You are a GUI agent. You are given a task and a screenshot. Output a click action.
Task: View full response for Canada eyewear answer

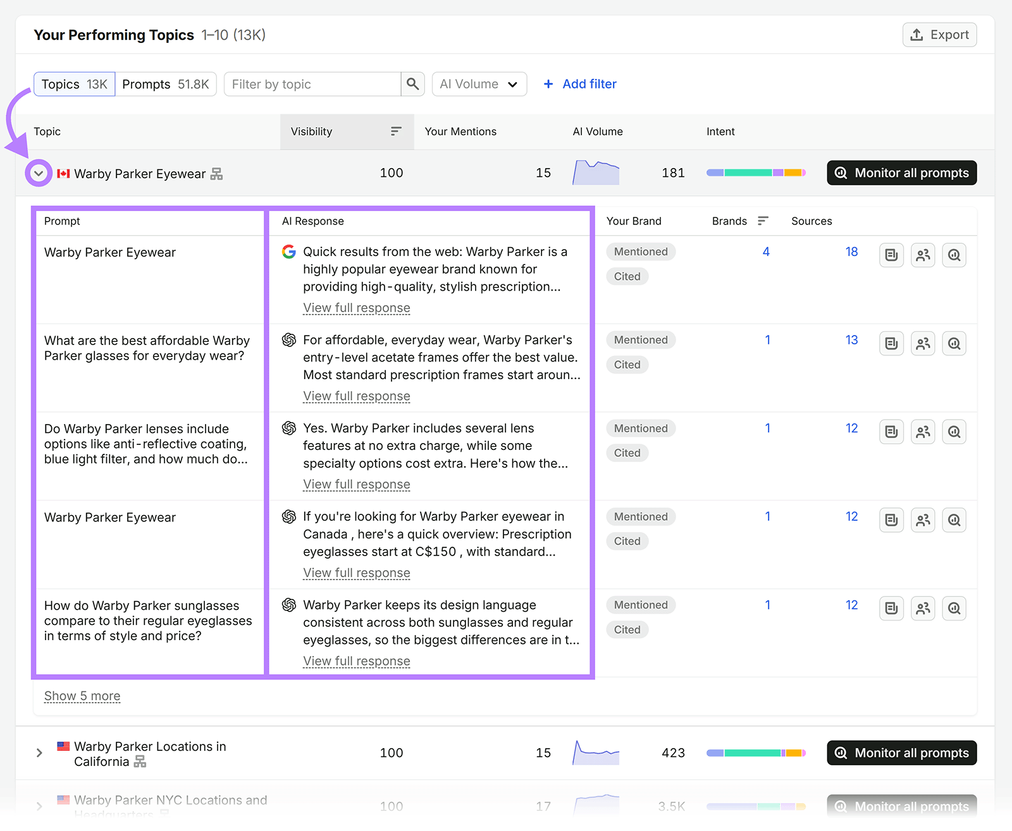coord(357,573)
